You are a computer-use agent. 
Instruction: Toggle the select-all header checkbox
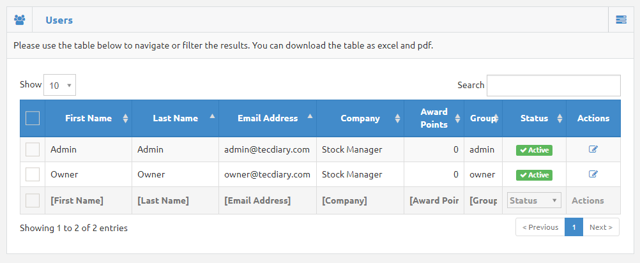coord(33,118)
